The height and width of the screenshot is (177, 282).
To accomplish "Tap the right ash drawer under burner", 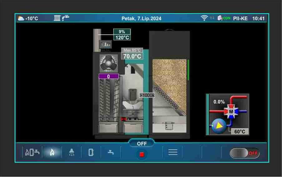I will coord(133,127).
